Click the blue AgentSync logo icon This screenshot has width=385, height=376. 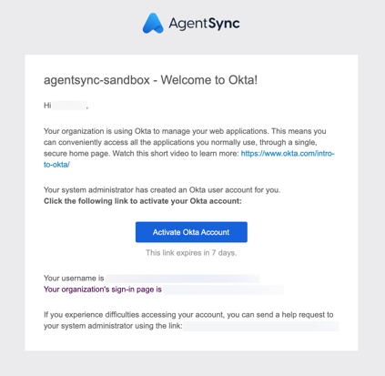coord(153,23)
